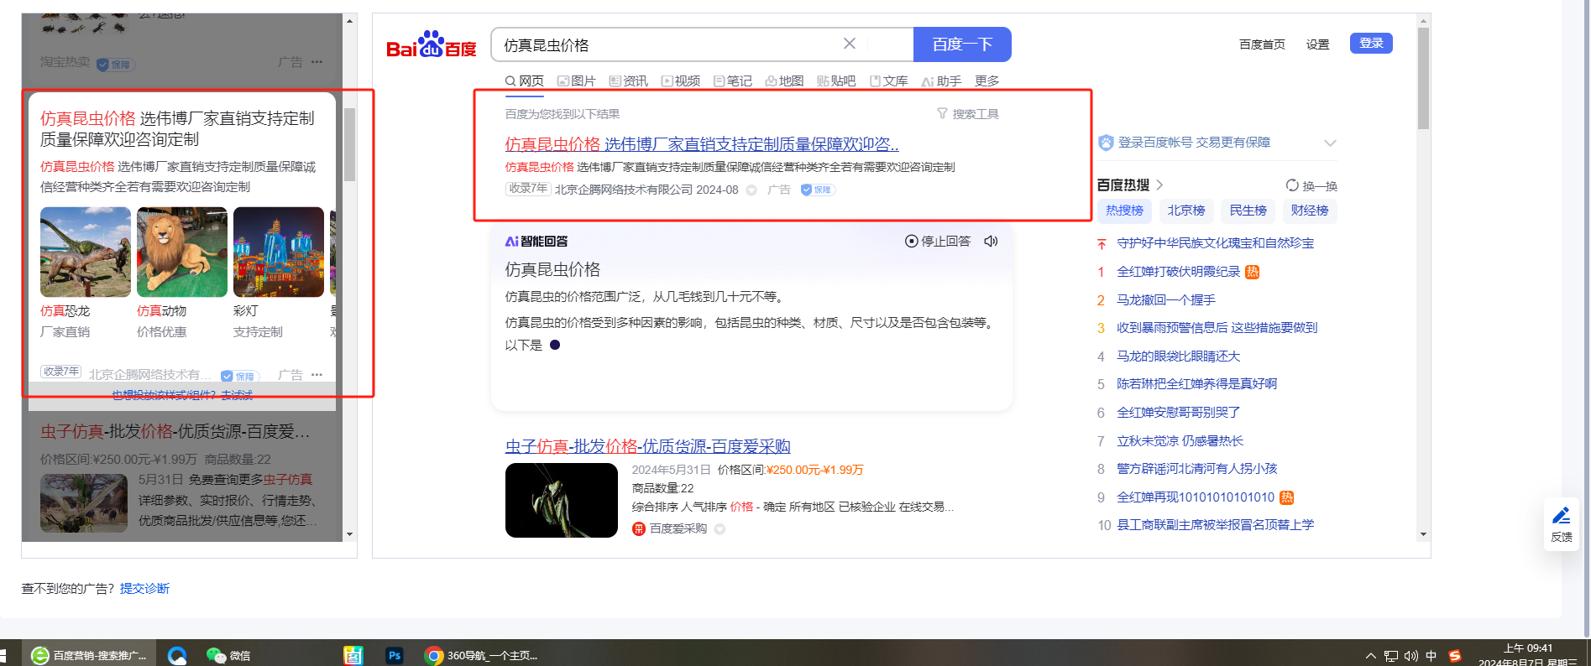Toggle the volume icon in the system tray
The height and width of the screenshot is (666, 1591).
click(x=1410, y=656)
